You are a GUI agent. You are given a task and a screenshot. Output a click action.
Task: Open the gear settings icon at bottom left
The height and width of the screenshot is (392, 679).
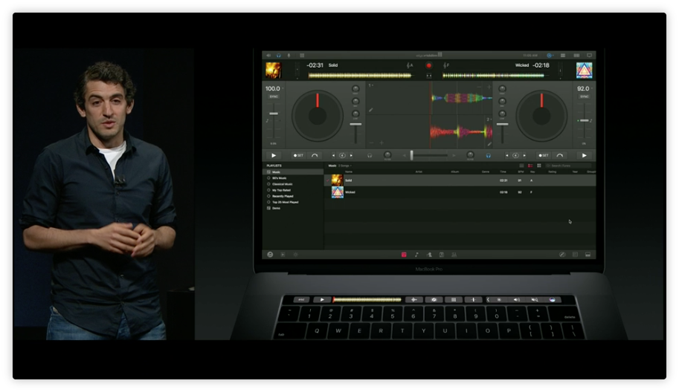[x=296, y=255]
